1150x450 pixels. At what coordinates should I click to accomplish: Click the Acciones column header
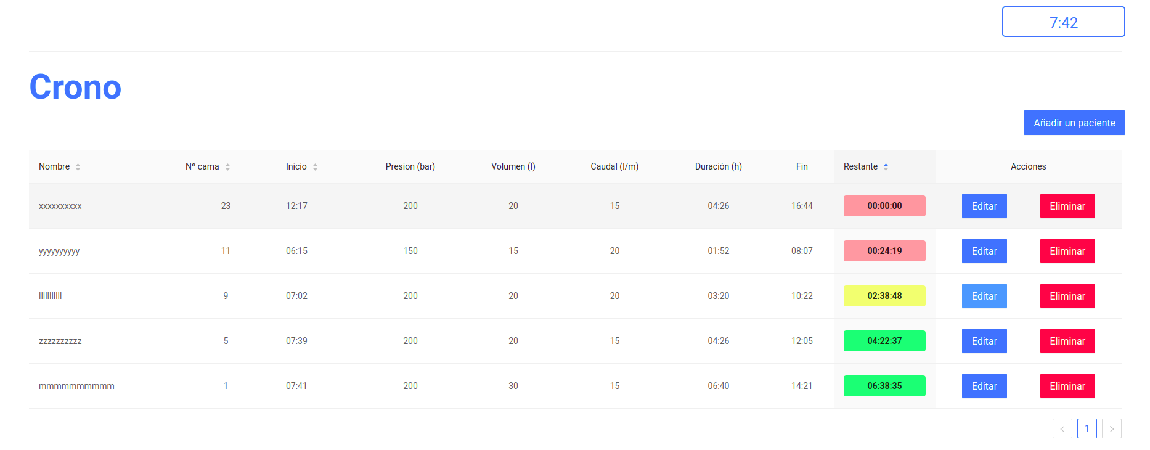coord(1029,166)
